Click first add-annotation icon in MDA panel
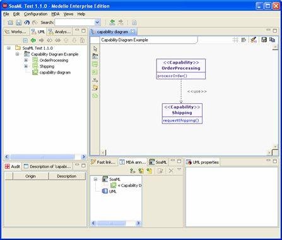282x240 pixels. 132,171
